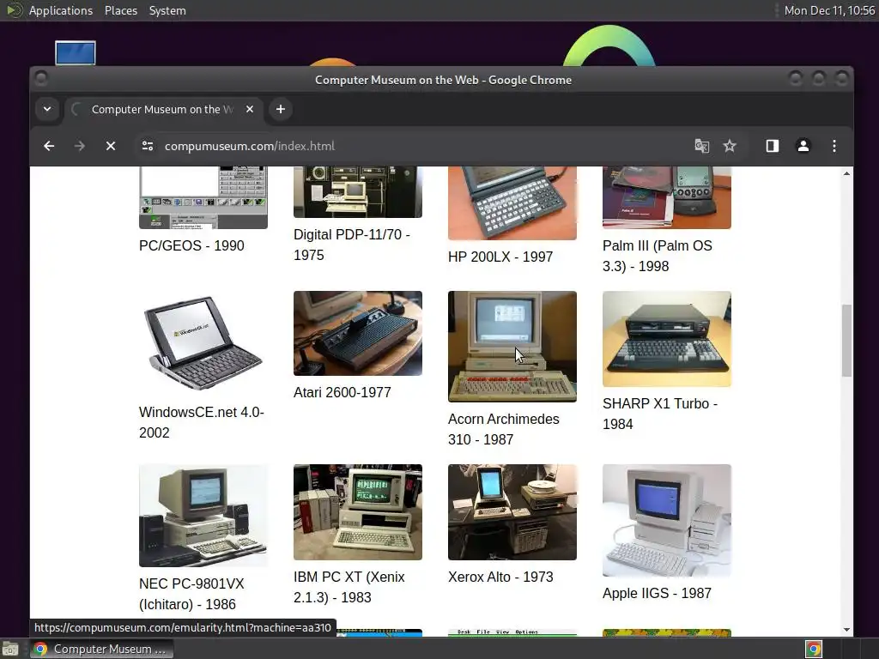Click the SHARP X1 Turbo photo
Viewport: 879px width, 659px height.
click(666, 339)
